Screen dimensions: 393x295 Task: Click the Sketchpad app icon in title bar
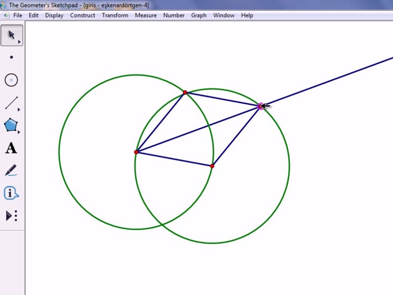pos(3,5)
